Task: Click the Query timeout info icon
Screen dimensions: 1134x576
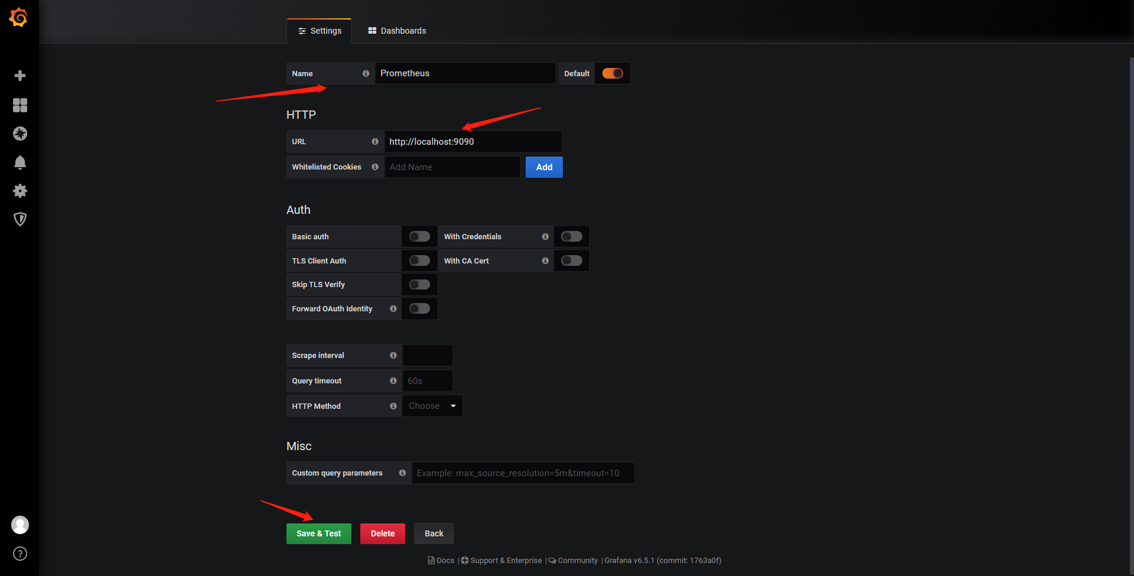Action: (393, 381)
